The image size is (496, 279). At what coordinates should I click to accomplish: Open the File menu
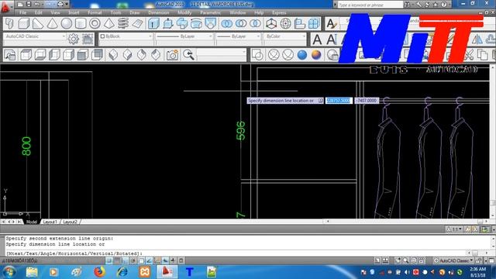[23, 12]
